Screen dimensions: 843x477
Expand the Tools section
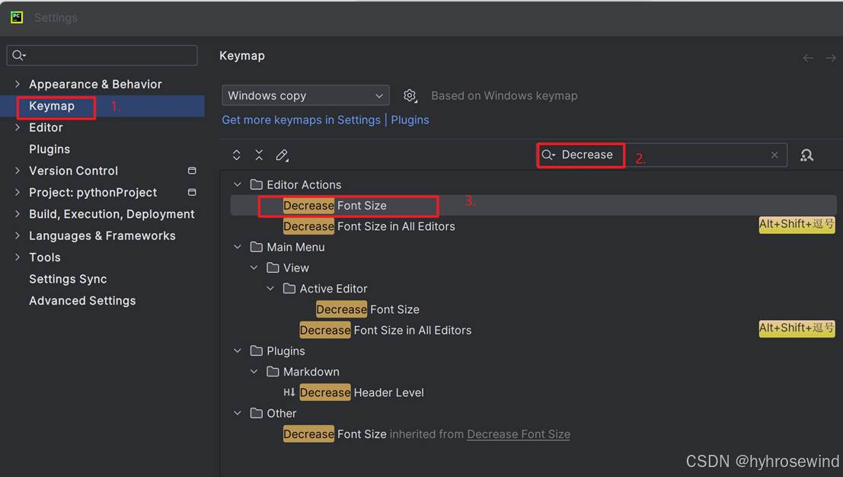click(x=18, y=257)
